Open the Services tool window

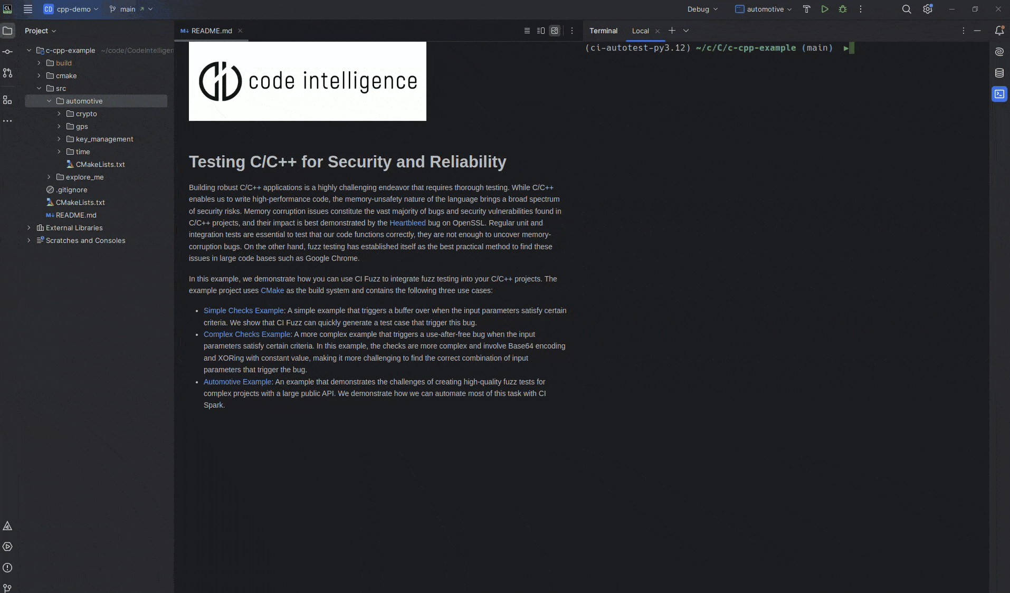coord(7,547)
